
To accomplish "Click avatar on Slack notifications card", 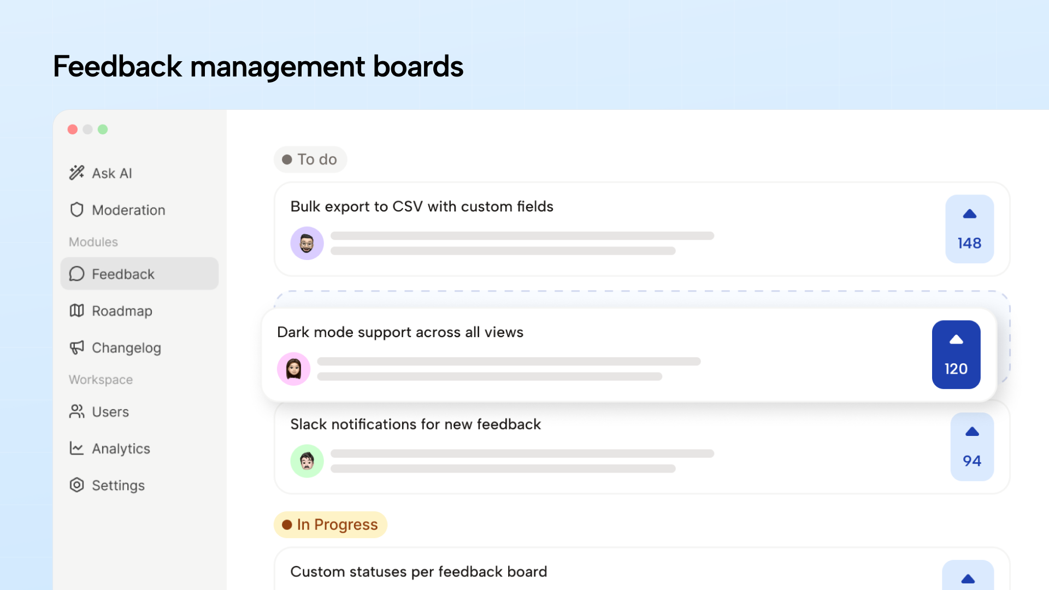I will [x=307, y=461].
